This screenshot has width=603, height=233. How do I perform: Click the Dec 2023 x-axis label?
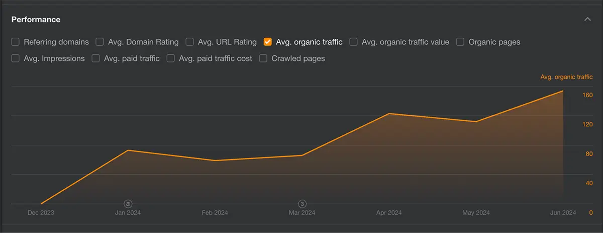click(x=41, y=213)
